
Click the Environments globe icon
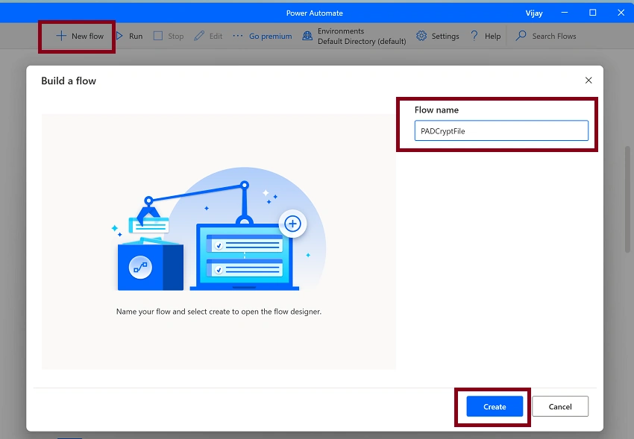(x=307, y=36)
